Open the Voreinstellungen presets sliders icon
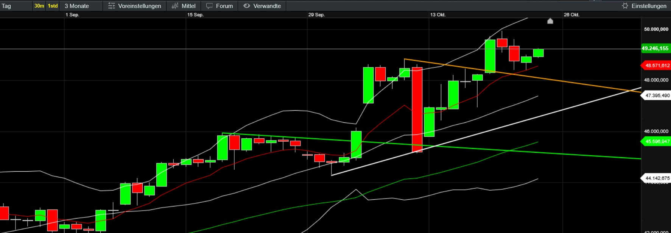This screenshot has height=233, width=671. click(111, 6)
